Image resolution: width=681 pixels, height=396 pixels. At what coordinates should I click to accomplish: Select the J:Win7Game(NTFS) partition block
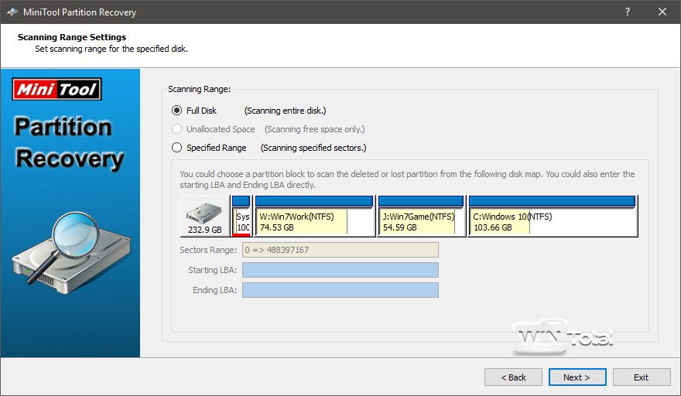point(421,216)
